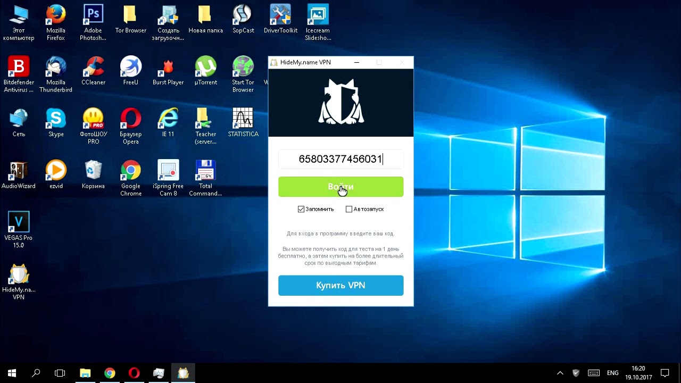681x383 pixels.
Task: Select the µTorrent desktop icon
Action: tap(206, 71)
